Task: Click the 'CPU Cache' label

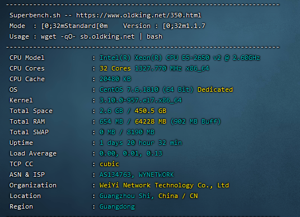Action: 27,79
